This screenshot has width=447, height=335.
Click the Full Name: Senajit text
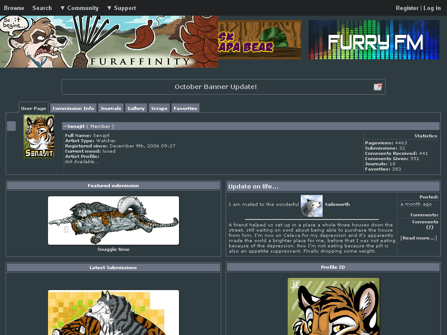click(87, 135)
